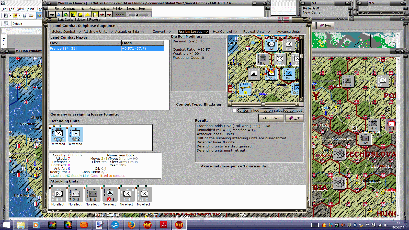Screen dimensions: 409x230
Task: Click the yellow unit-counter toolbar icon
Action: [73, 15]
